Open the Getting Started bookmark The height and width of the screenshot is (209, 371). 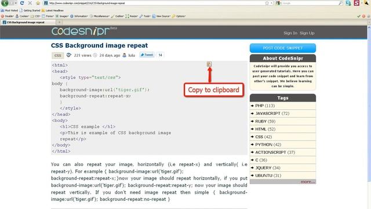click(30, 10)
